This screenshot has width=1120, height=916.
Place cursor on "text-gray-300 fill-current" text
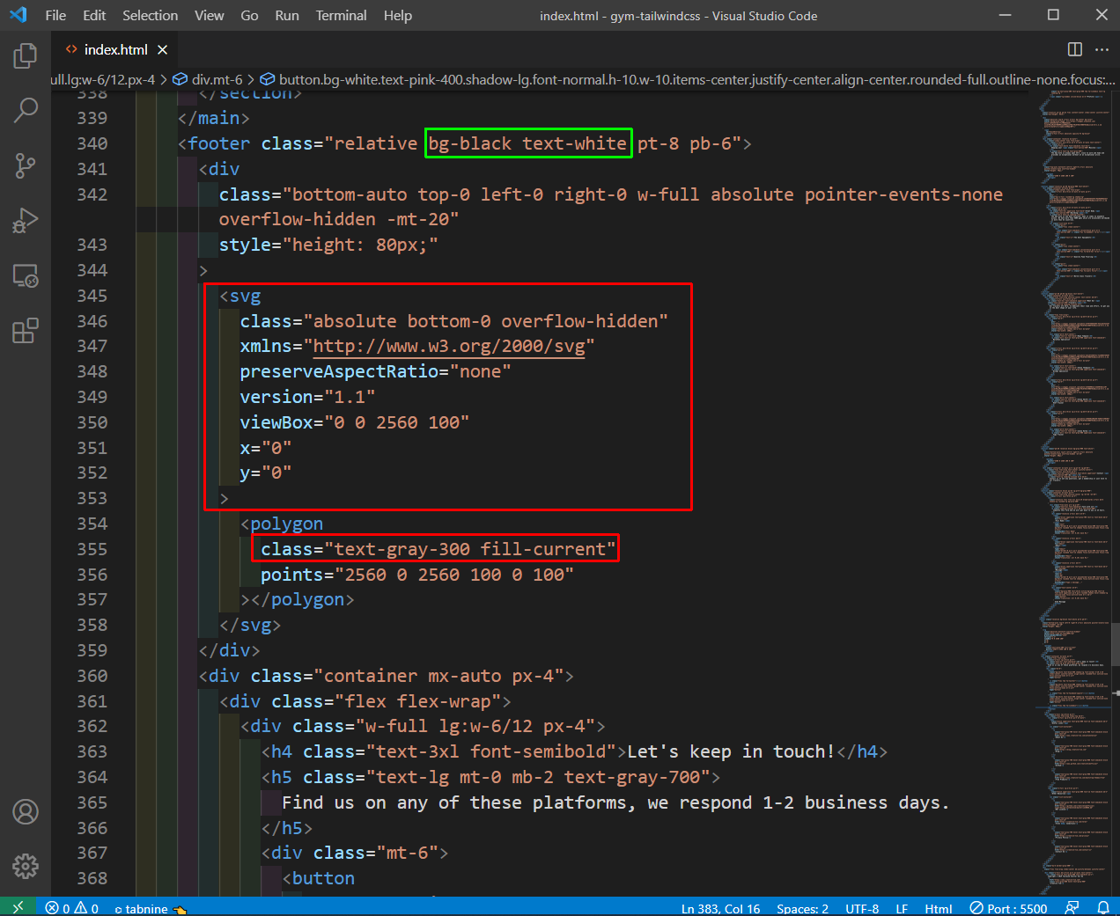click(470, 549)
